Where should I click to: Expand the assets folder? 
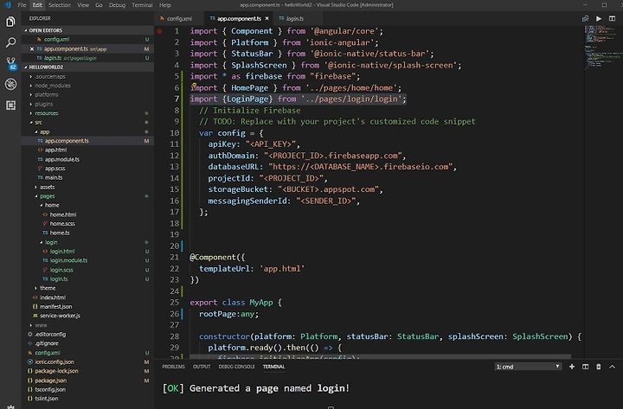click(x=47, y=187)
